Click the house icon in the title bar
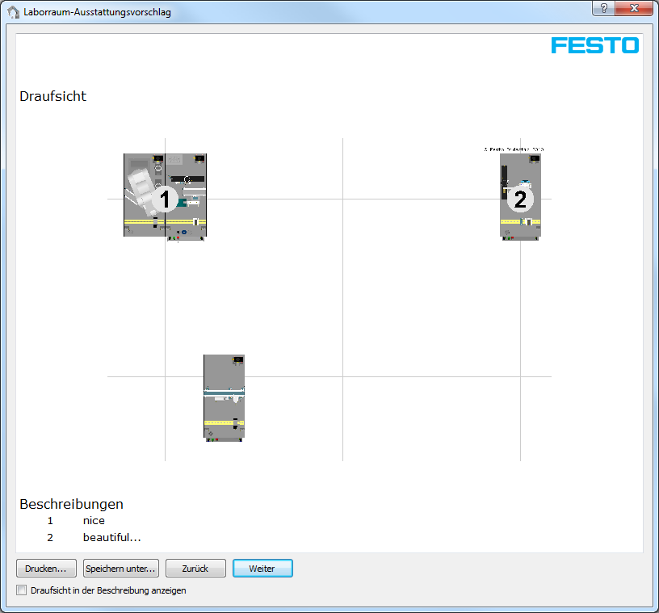 pos(14,12)
